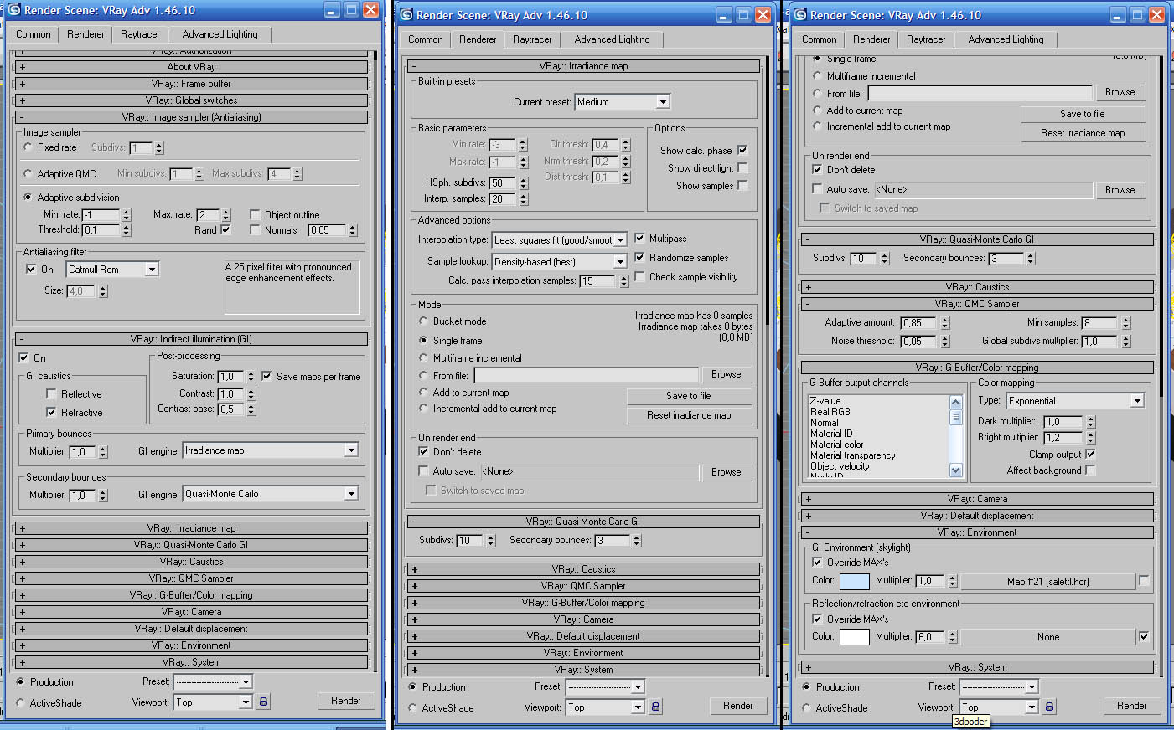This screenshot has width=1174, height=730.
Task: Collapse the VRay:: QMC Sampler rollout
Action: click(x=977, y=304)
